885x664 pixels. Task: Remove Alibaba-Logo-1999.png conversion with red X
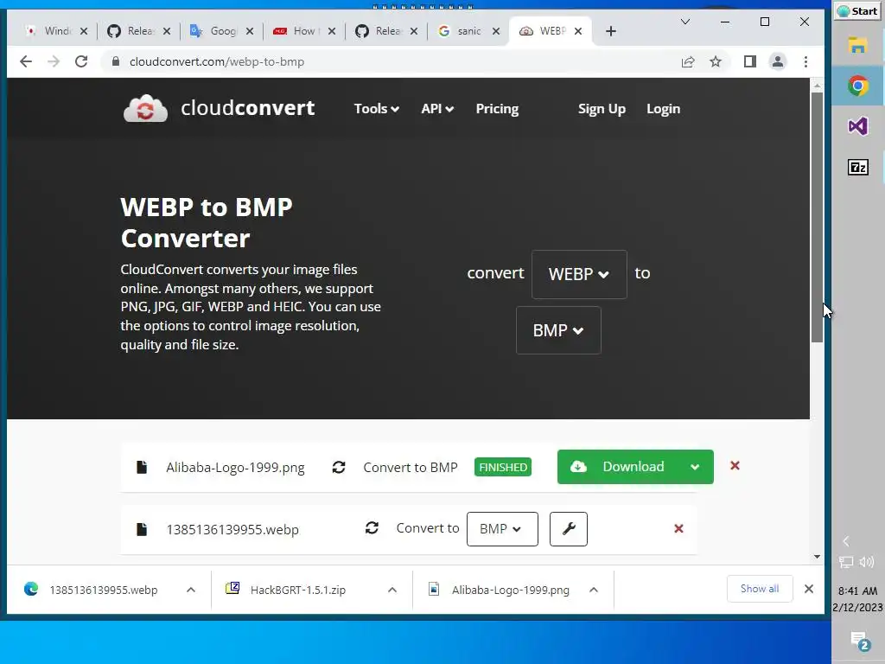point(735,466)
